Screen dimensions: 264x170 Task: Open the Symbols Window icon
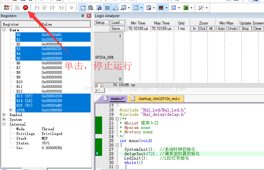99,8
